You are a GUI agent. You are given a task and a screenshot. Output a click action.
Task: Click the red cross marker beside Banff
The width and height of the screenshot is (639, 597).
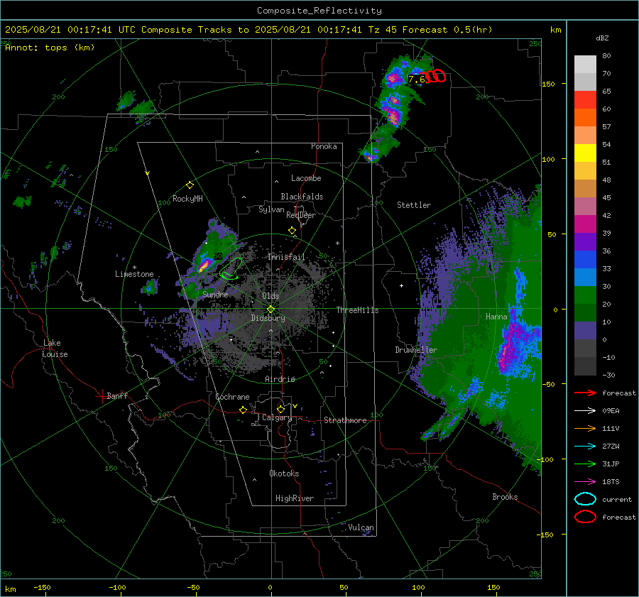(x=102, y=396)
